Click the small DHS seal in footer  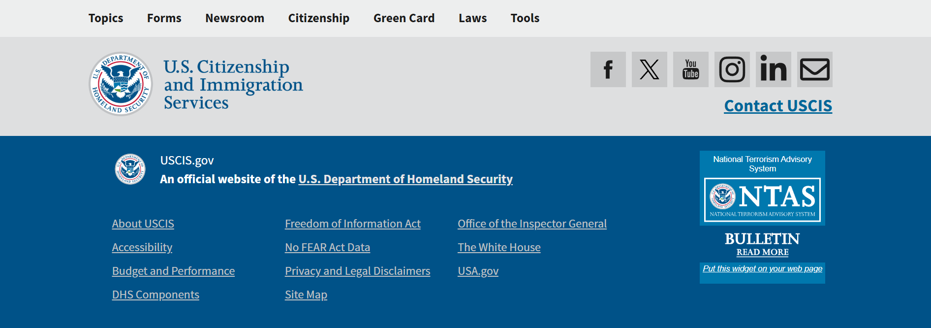pyautogui.click(x=130, y=169)
